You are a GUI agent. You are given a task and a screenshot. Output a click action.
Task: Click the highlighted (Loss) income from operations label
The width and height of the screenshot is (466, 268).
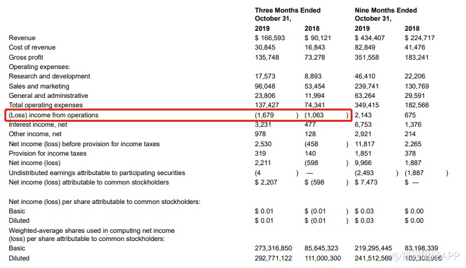[x=53, y=115]
